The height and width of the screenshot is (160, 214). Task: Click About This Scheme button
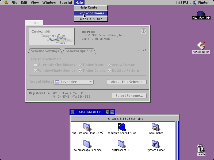click(127, 82)
